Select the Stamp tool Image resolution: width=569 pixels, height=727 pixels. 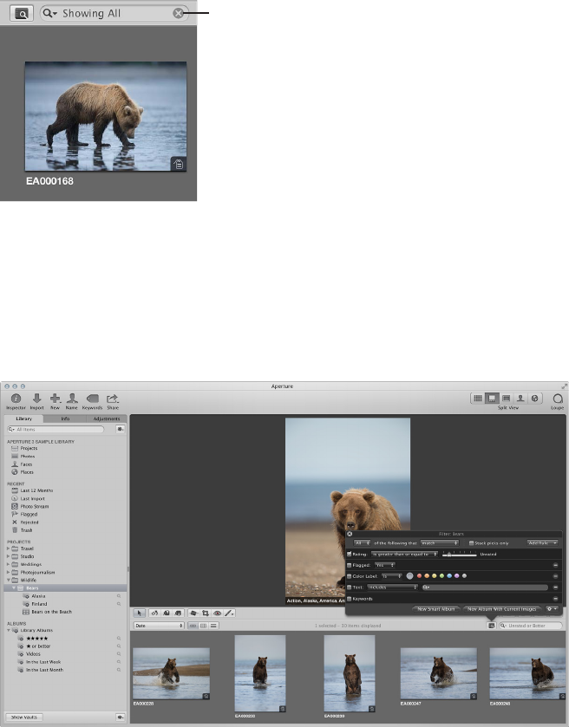pyautogui.click(x=178, y=613)
